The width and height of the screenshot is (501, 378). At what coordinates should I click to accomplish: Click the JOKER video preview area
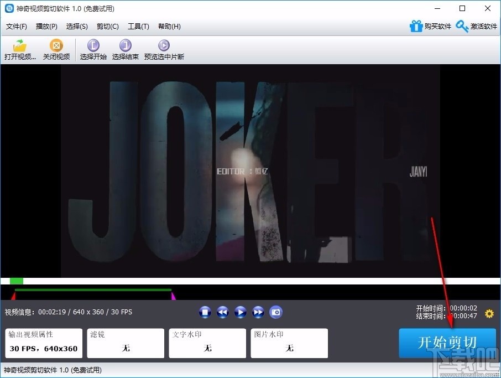251,171
